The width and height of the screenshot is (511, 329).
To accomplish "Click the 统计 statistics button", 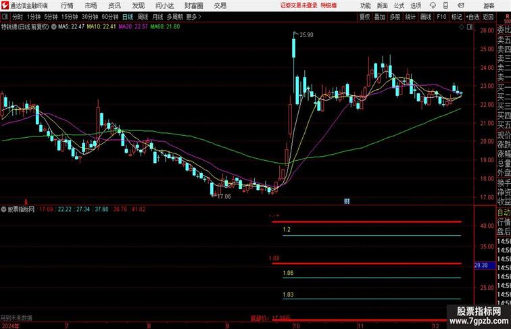I will pyautogui.click(x=410, y=17).
